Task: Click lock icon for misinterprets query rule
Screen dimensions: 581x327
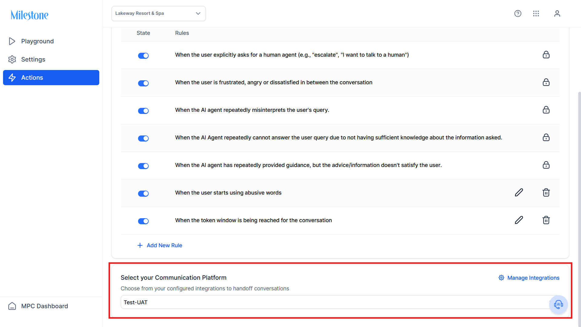Action: point(546,110)
